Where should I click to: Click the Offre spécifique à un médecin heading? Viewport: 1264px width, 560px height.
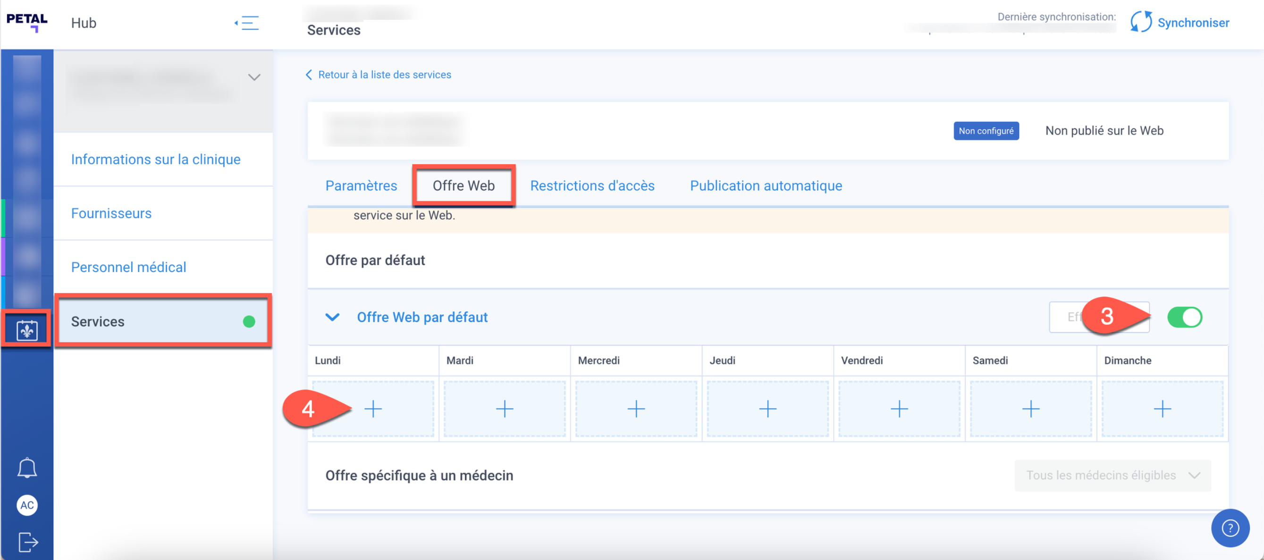pos(419,475)
